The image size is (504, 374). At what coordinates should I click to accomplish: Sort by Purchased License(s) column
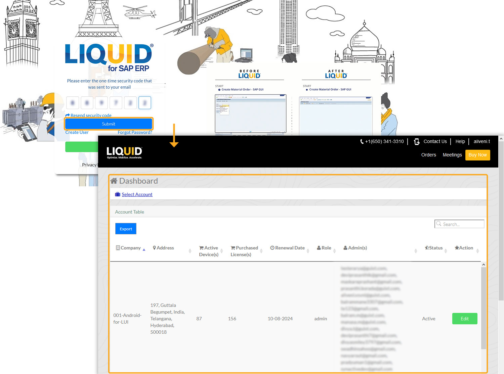[x=244, y=251]
